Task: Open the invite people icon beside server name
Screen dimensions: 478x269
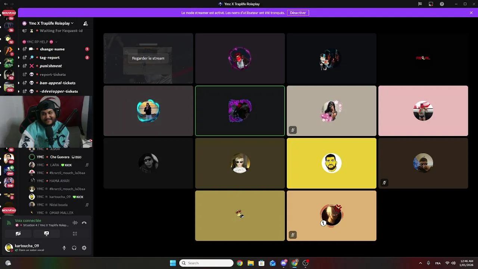Action: click(x=86, y=23)
